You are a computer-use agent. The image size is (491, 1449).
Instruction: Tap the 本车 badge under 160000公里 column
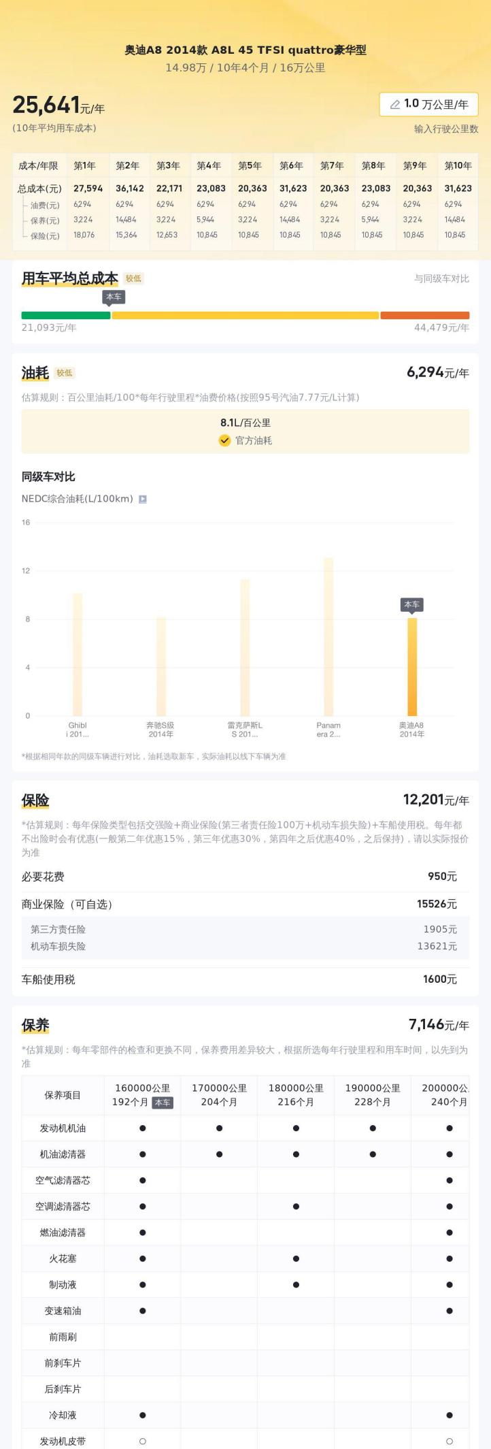pos(163,1102)
